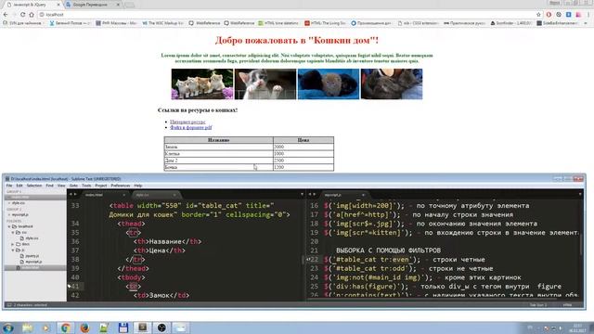Click the Замок price cell 3000
594x334 pixels.
point(303,147)
